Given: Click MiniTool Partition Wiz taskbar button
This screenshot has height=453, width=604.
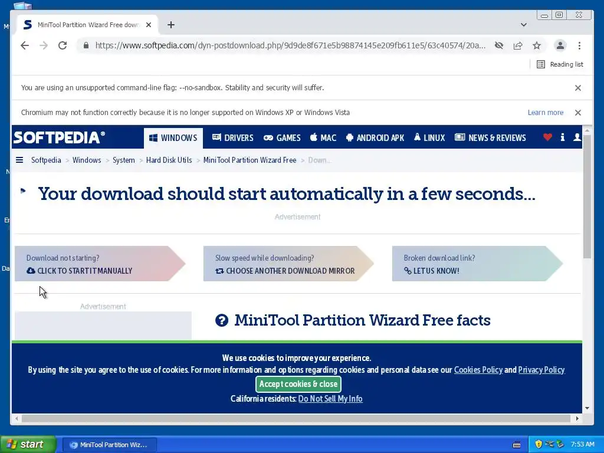Looking at the screenshot, I should [x=109, y=445].
